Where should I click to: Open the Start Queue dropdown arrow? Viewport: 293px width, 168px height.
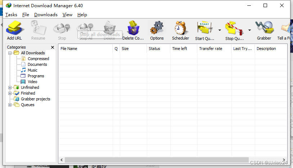[220, 30]
